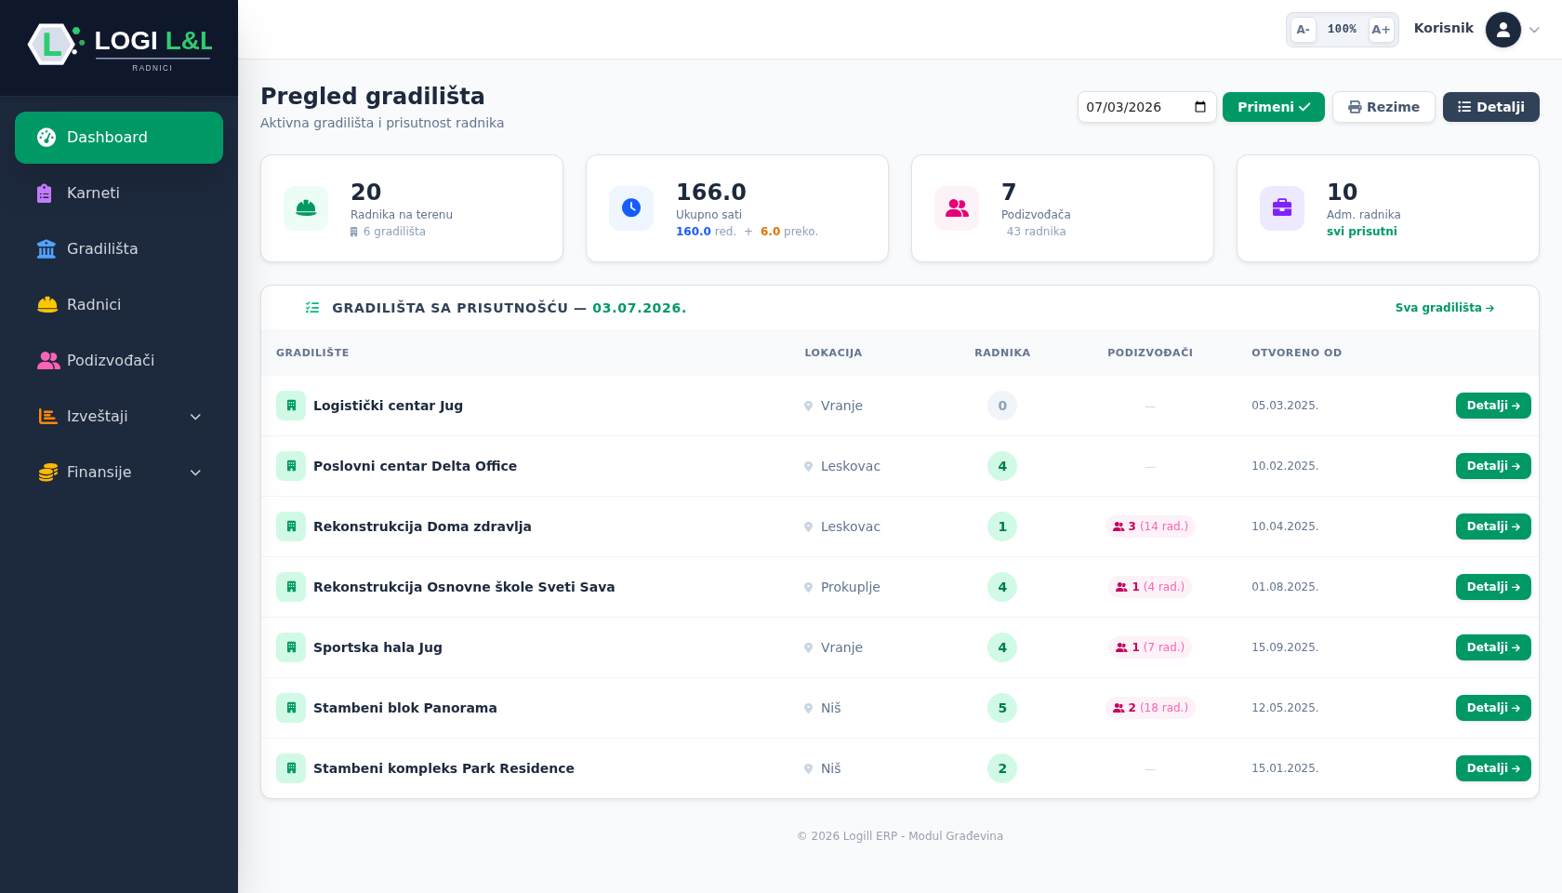Click the Rezime print button
The image size is (1562, 893).
(1383, 107)
